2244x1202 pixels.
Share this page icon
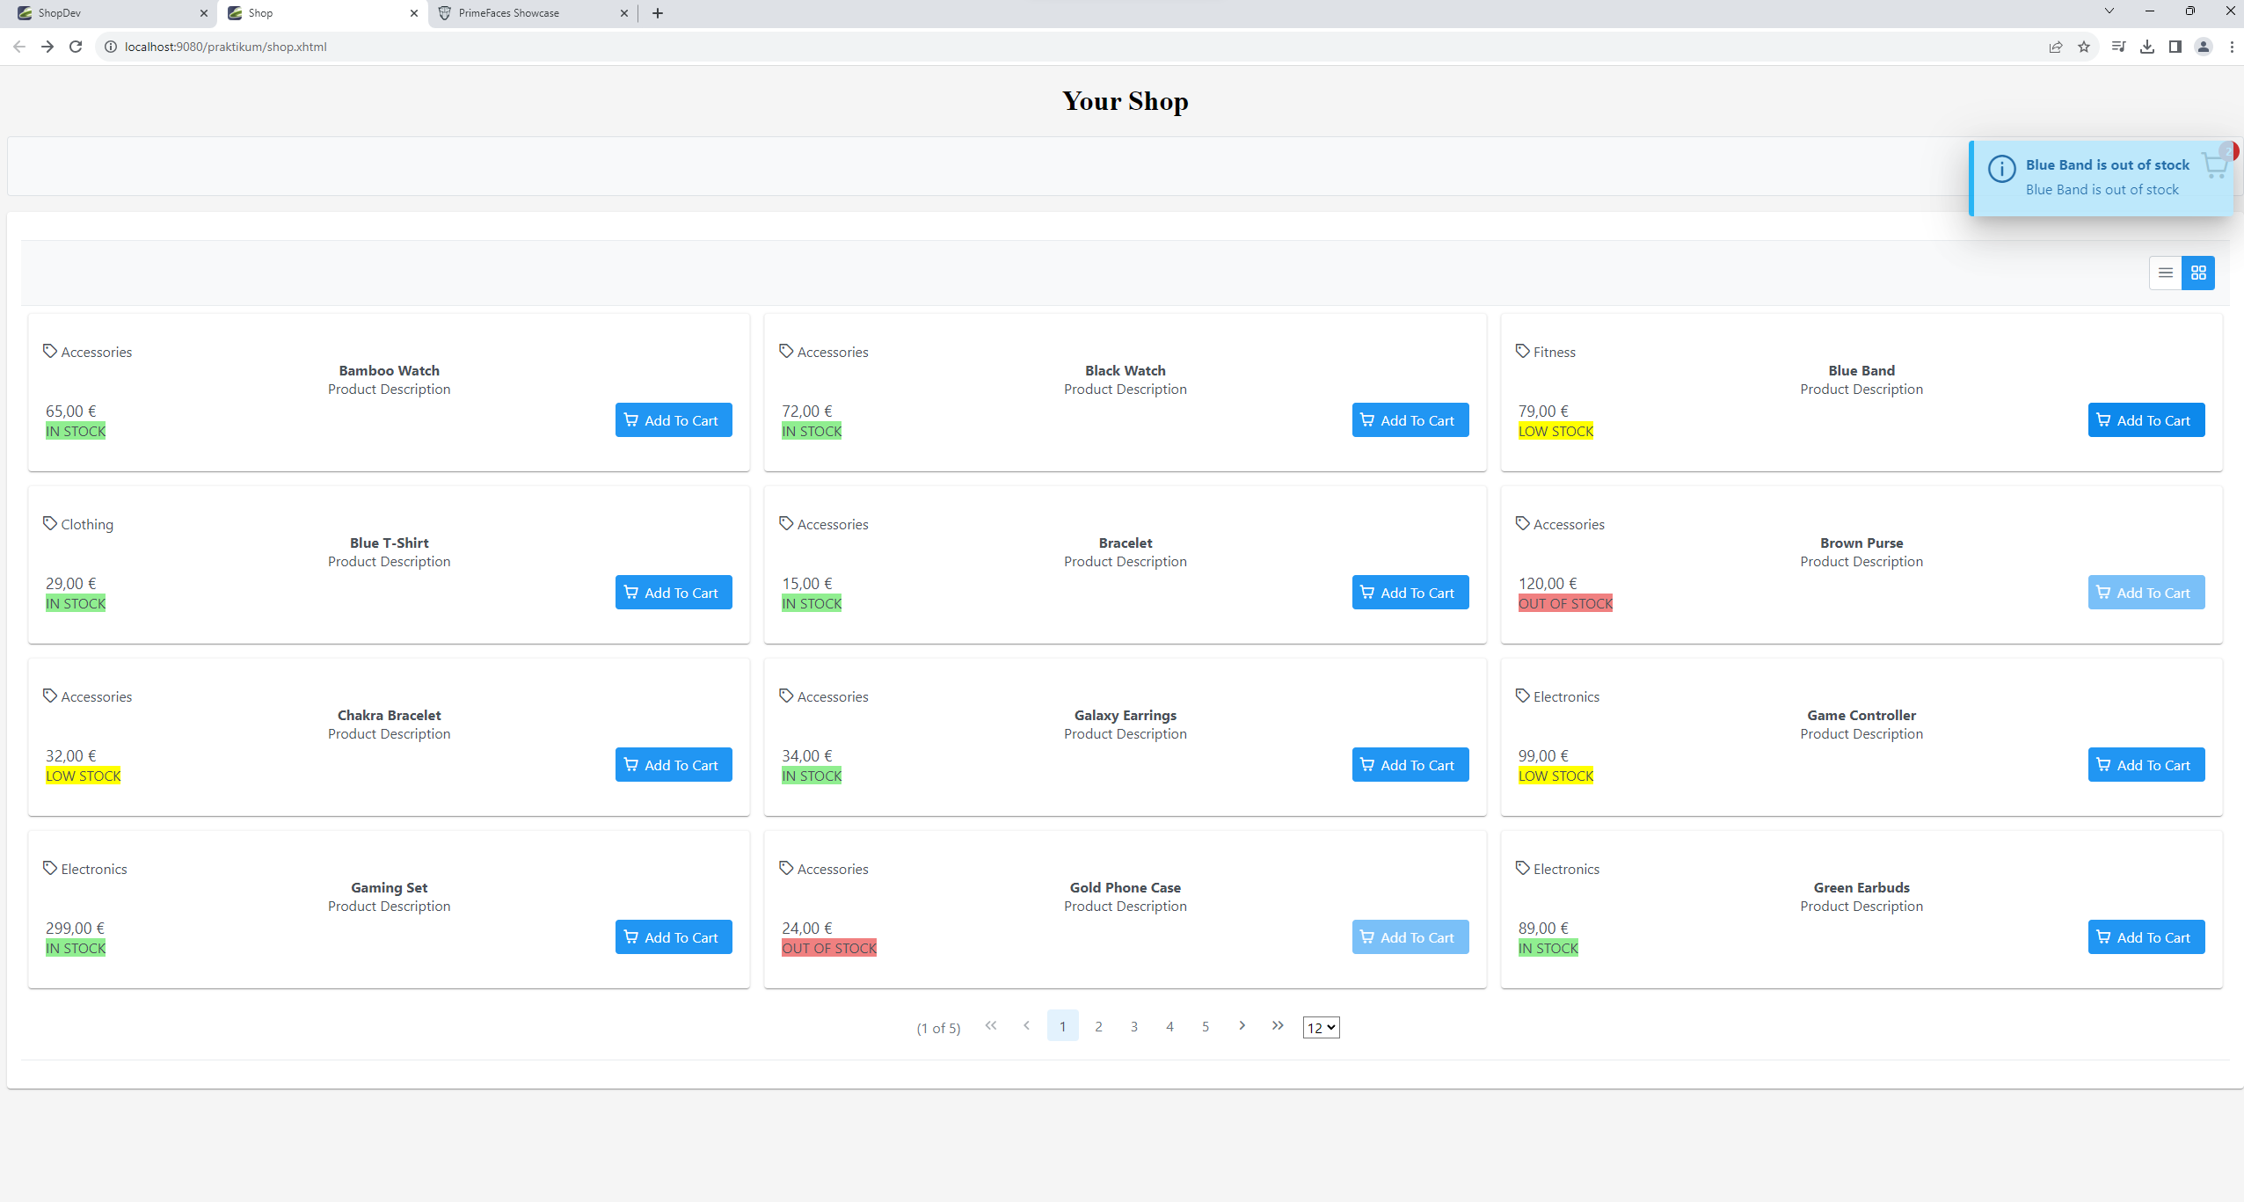pos(2055,47)
